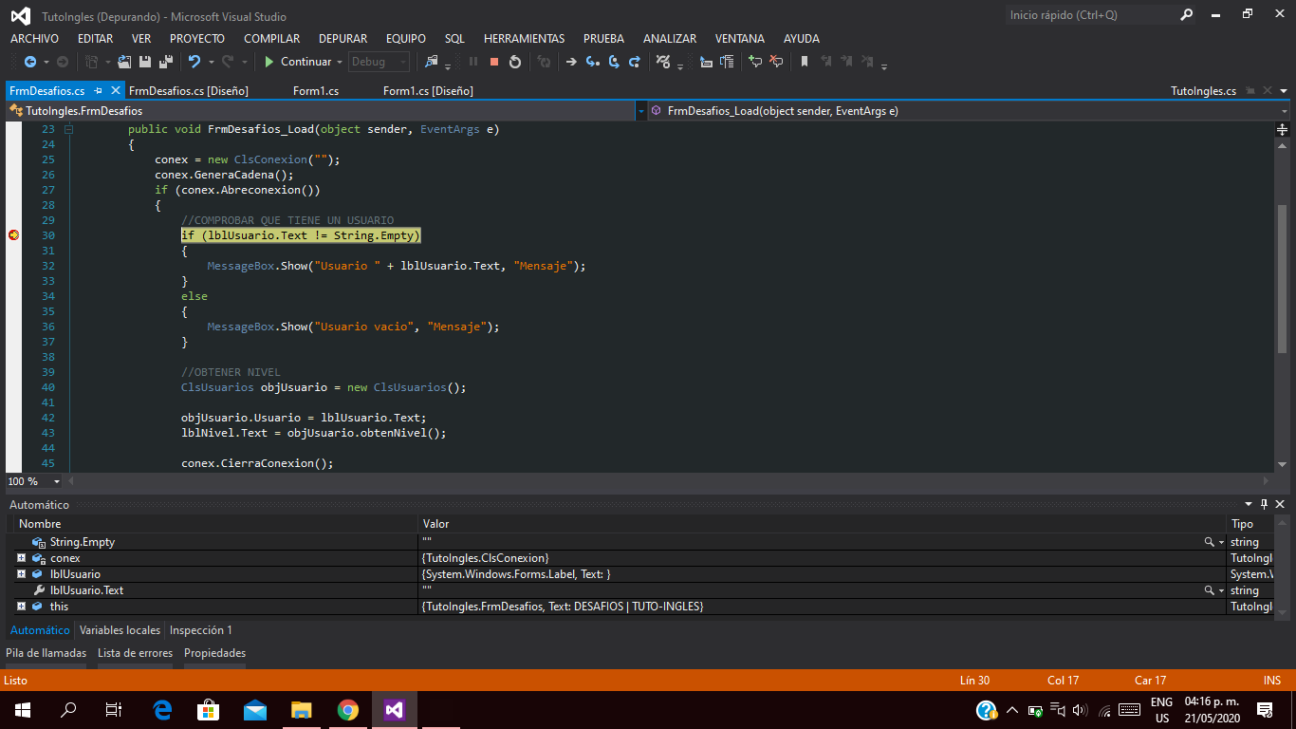Toggle a bookmark on current line
This screenshot has width=1296, height=729.
804,62
